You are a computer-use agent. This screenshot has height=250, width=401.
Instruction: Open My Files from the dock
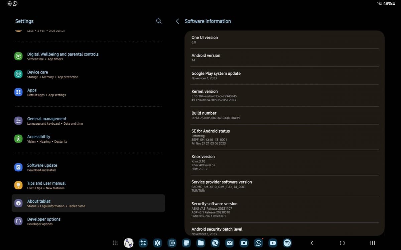[201, 243]
